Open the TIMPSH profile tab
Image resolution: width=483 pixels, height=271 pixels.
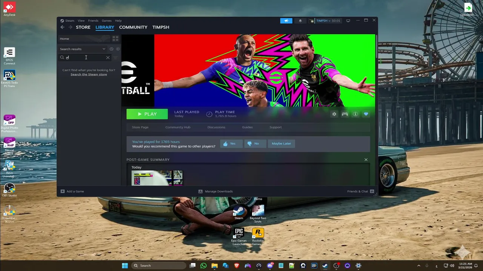tap(161, 27)
